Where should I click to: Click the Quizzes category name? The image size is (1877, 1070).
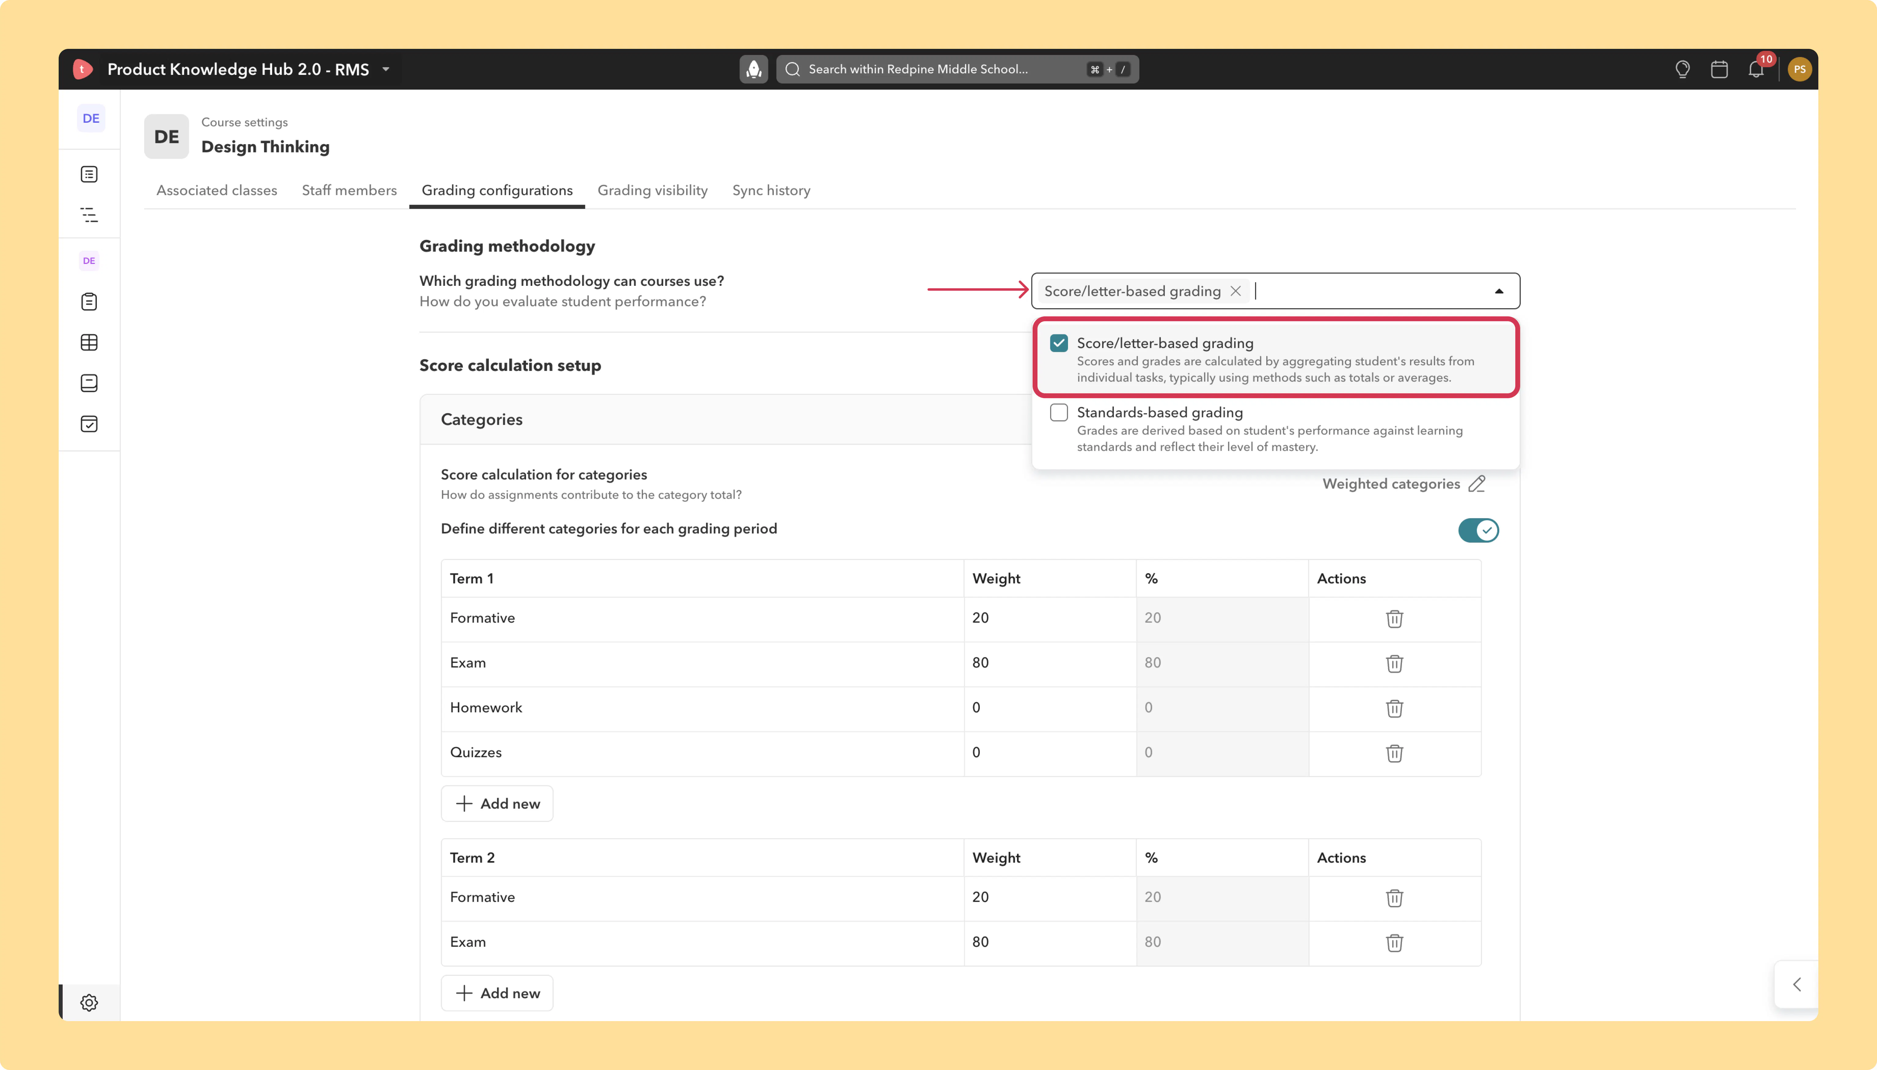[x=476, y=752]
